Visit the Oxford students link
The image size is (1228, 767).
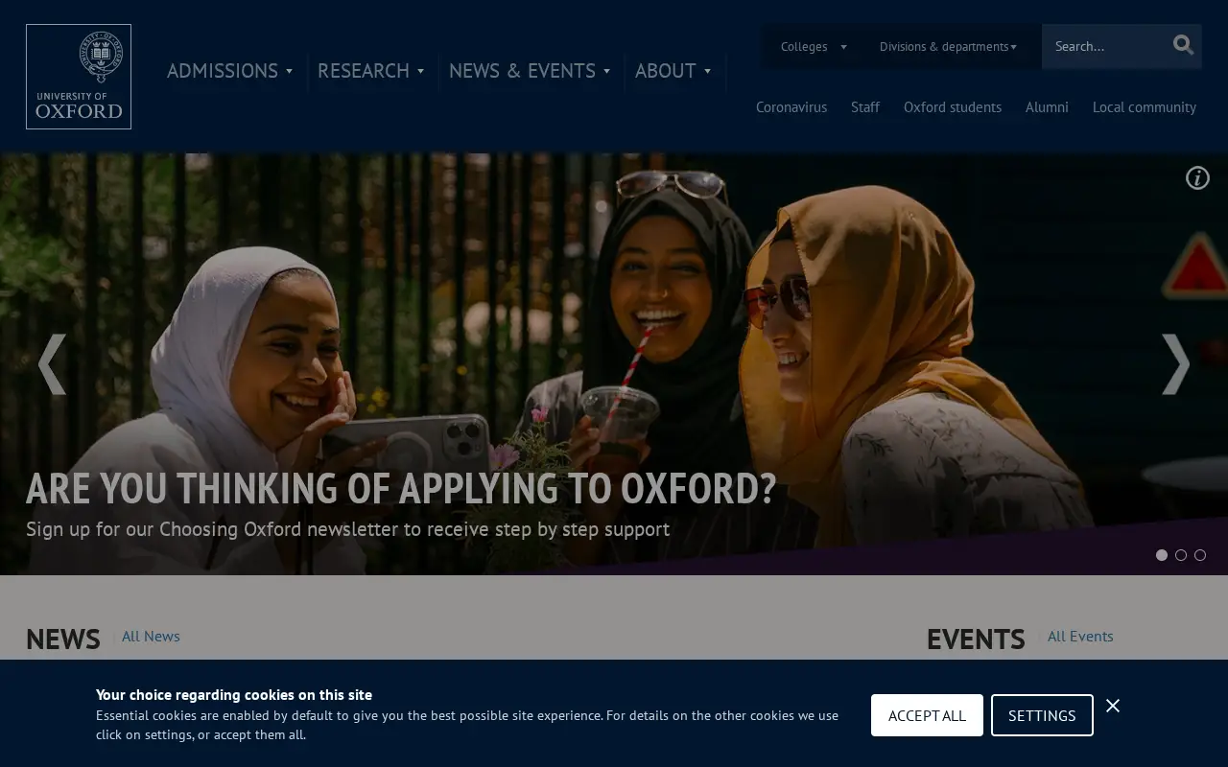(x=953, y=107)
